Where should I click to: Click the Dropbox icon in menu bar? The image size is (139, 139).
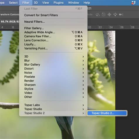pos(133,3)
